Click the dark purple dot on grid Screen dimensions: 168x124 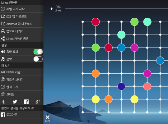point(121,86)
